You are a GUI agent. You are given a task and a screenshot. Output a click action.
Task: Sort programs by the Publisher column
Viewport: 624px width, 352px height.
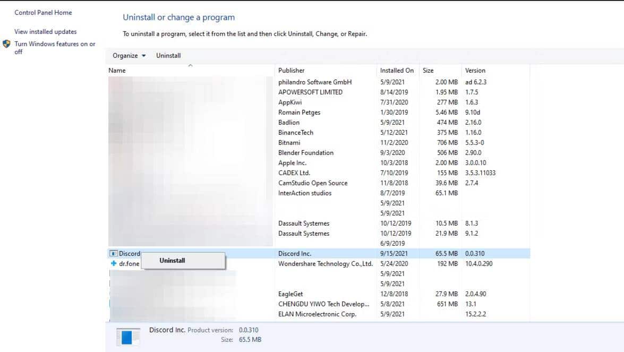(291, 70)
